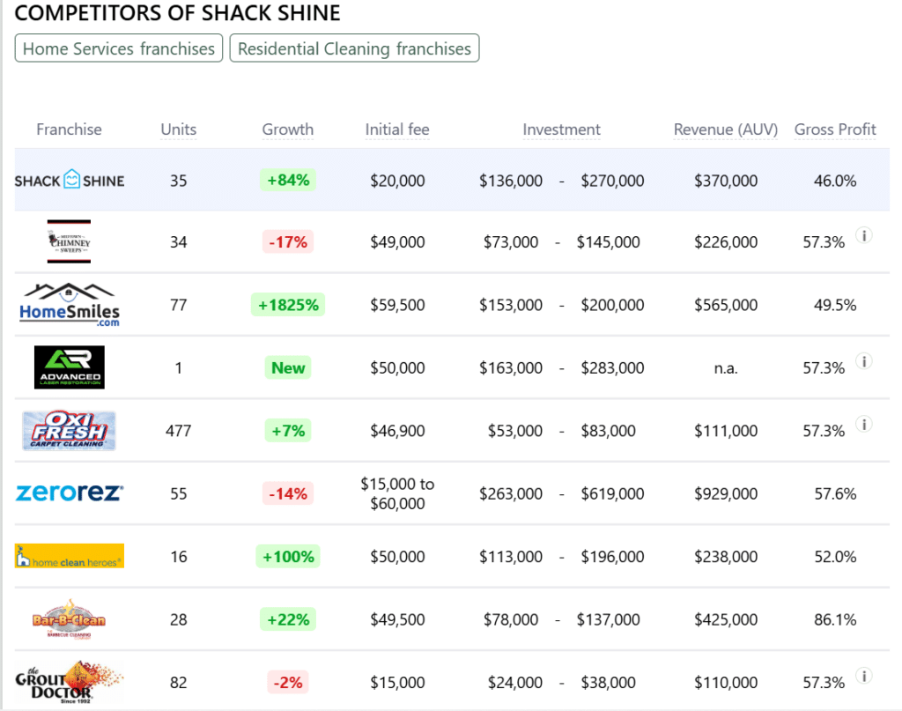Select the 86.1% gross profit value

[835, 619]
